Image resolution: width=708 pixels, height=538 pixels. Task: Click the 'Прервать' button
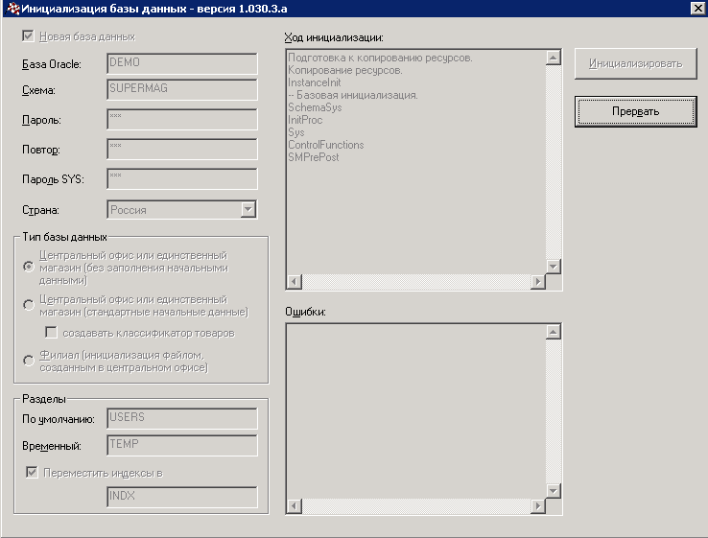636,111
